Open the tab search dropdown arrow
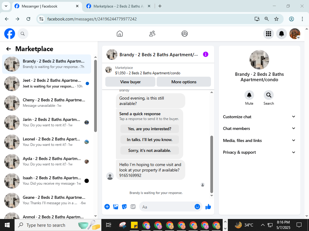Image resolution: width=309 pixels, height=231 pixels. (x=6, y=6)
